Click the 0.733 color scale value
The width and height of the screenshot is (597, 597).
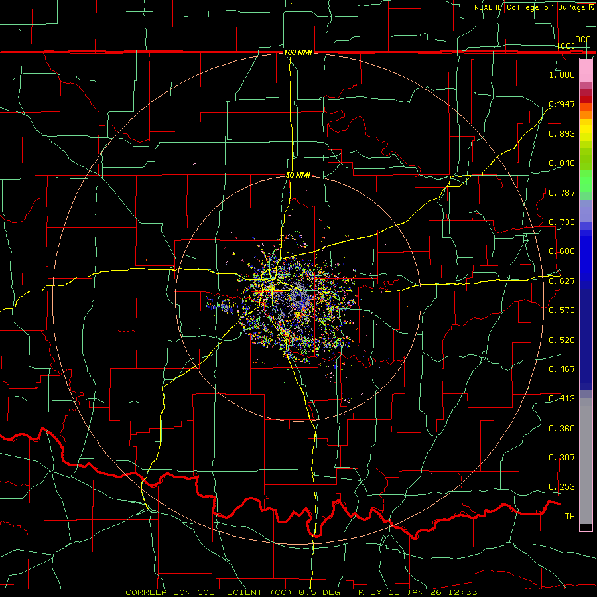tap(562, 222)
